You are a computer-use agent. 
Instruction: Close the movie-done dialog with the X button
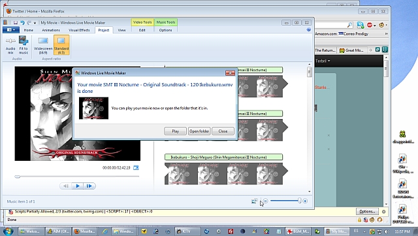(230, 73)
